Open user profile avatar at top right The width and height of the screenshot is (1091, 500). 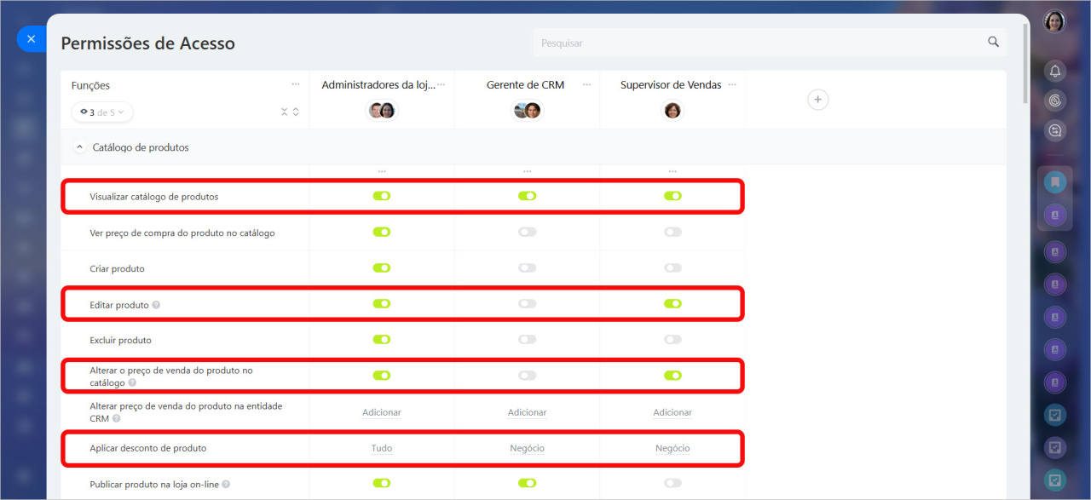(1055, 21)
